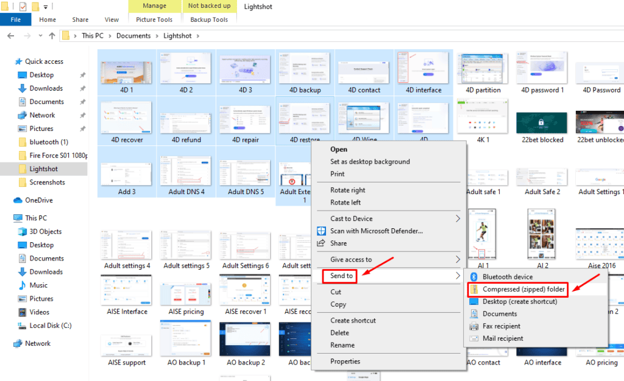This screenshot has height=381, width=624.
Task: Click the Desktop shortcut icon in submenu
Action: [474, 301]
